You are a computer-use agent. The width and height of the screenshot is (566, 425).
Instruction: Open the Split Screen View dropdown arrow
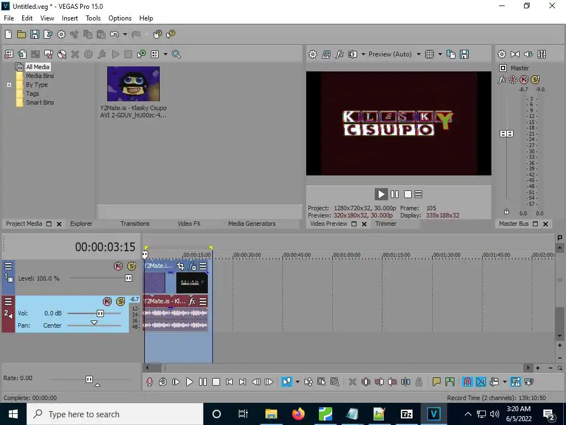tap(363, 54)
